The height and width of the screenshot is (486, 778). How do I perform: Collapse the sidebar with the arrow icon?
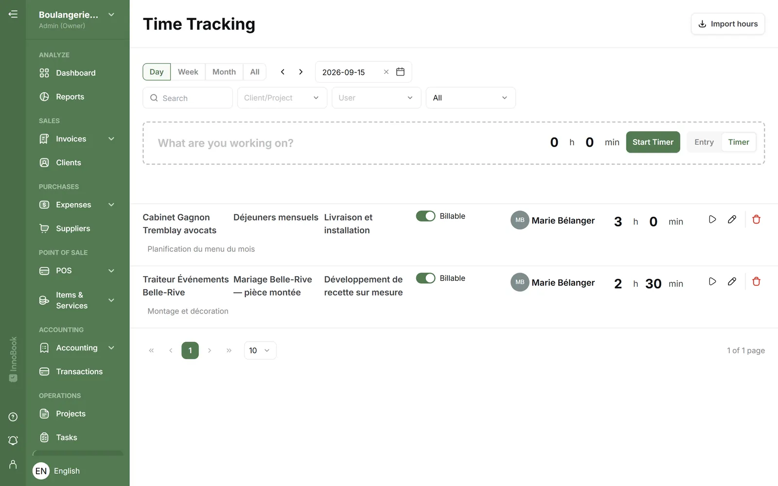click(13, 14)
